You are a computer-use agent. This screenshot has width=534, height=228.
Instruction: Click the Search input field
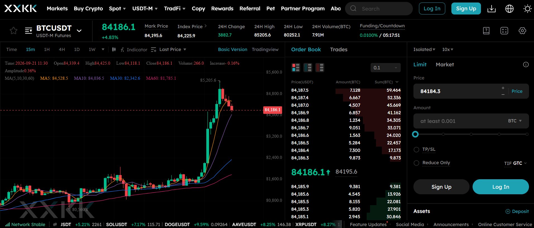point(379,9)
